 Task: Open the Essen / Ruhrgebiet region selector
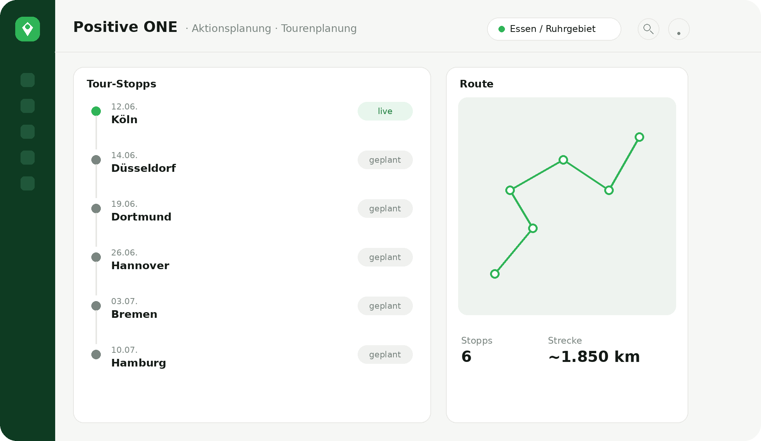click(x=554, y=29)
